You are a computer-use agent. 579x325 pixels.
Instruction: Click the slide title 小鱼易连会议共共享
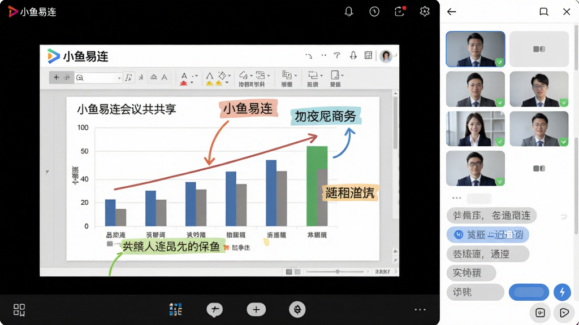[x=126, y=109]
